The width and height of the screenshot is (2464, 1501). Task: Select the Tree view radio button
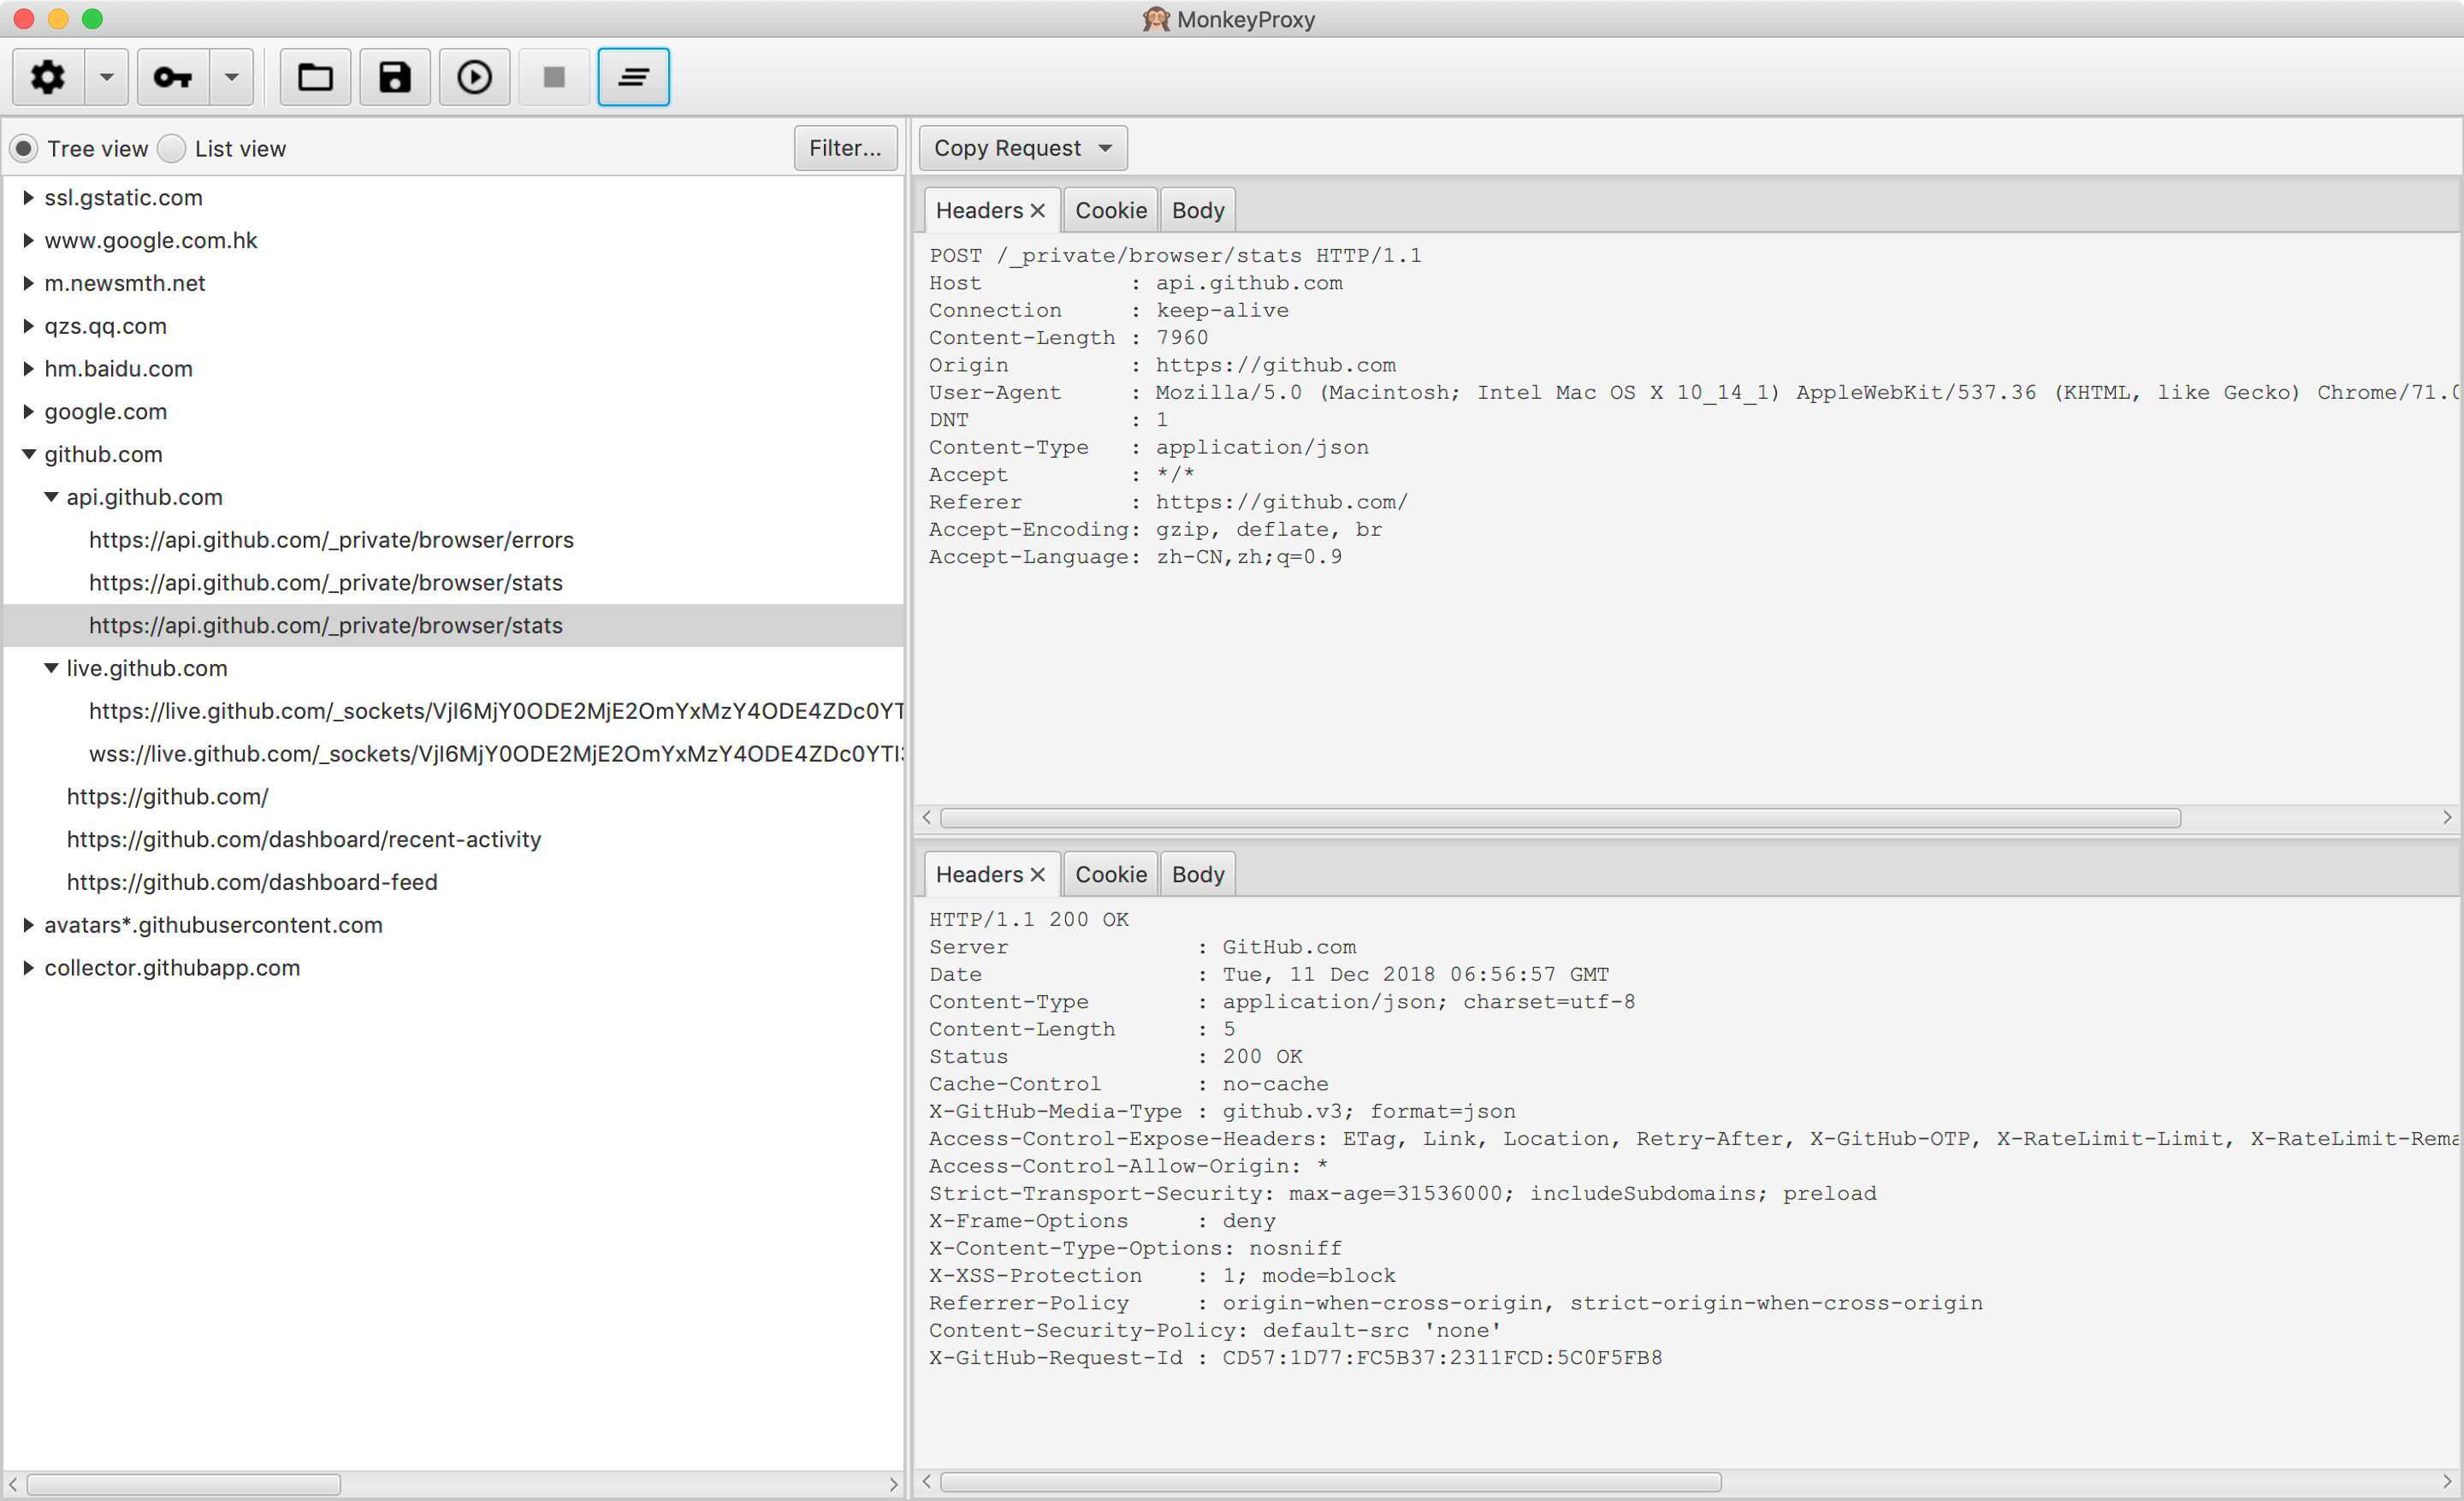pyautogui.click(x=24, y=149)
